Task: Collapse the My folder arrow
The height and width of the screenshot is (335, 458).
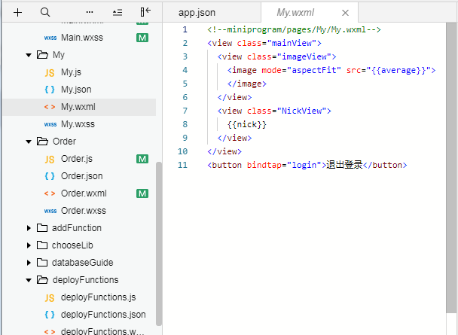Action: pyautogui.click(x=29, y=55)
